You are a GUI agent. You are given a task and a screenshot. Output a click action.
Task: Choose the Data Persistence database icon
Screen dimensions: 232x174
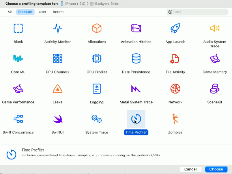pos(136,58)
